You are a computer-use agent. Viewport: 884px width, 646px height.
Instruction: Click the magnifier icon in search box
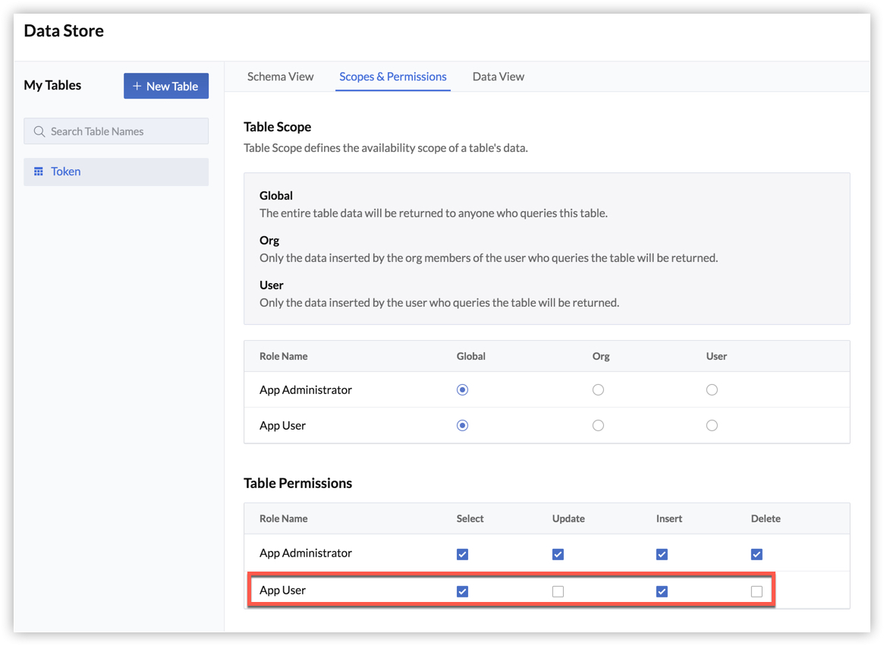(39, 131)
